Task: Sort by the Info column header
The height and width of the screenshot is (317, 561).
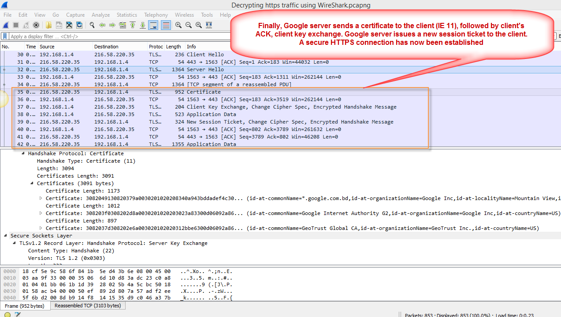Action: 191,47
